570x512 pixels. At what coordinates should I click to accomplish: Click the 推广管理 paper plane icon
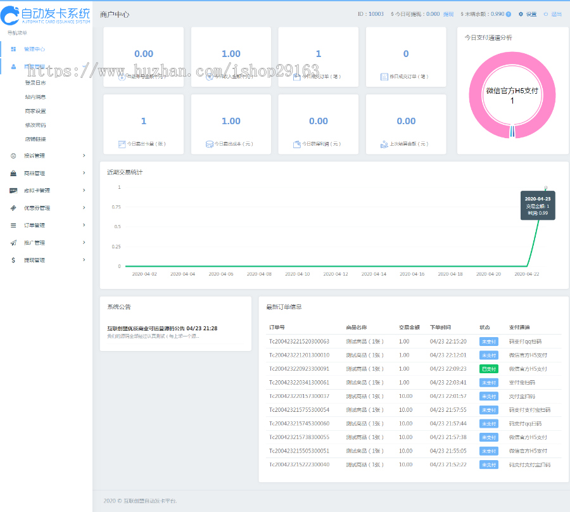tap(13, 243)
